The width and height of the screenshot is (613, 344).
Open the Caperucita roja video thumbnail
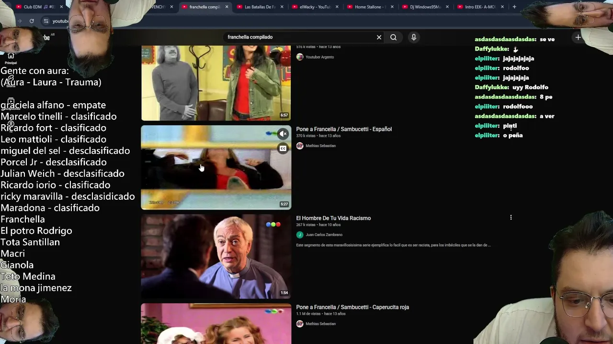(x=216, y=323)
